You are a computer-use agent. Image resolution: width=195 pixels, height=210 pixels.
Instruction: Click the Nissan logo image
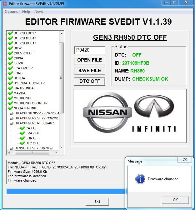107,112
